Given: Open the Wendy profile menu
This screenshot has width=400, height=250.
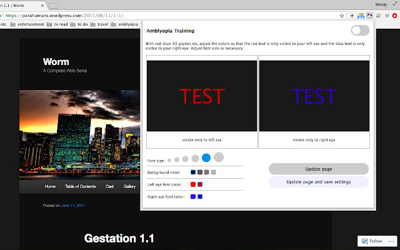Looking at the screenshot, I should [381, 4].
